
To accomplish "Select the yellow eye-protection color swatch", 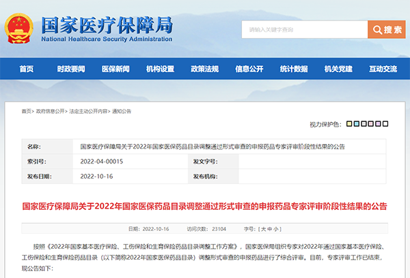I will 349,124.
